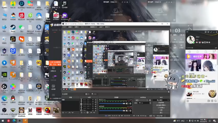Hide the first text source eye icon
Screen dimensions: 218x123
pos(93,100)
